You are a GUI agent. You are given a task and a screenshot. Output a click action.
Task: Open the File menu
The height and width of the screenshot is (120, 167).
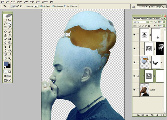[2, 2]
